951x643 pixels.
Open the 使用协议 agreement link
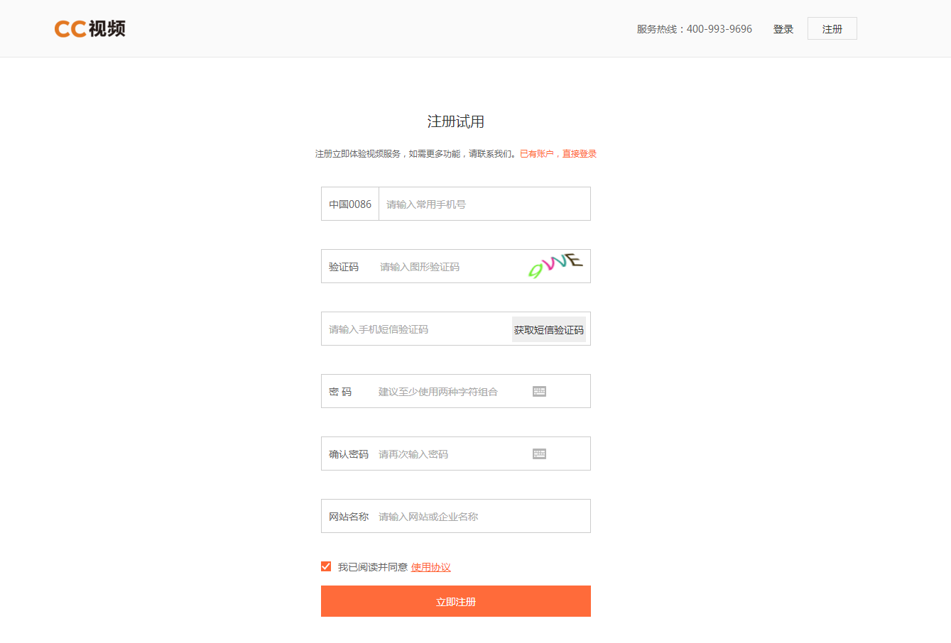pyautogui.click(x=430, y=567)
